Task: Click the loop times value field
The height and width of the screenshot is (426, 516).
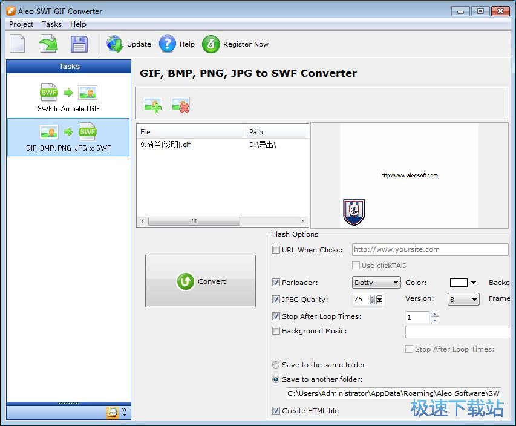Action: pos(418,317)
